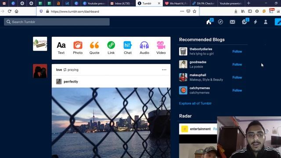Create a Text post
The height and width of the screenshot is (158, 281).
[61, 48]
